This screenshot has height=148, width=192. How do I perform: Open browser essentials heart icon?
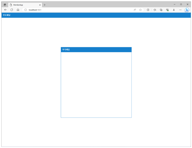click(x=167, y=10)
